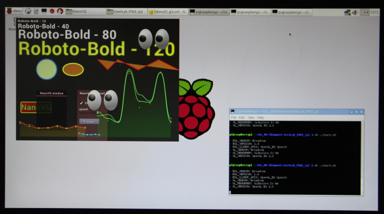Launch the terminal monitor icon in panel
The height and width of the screenshot is (214, 384).
(44, 11)
